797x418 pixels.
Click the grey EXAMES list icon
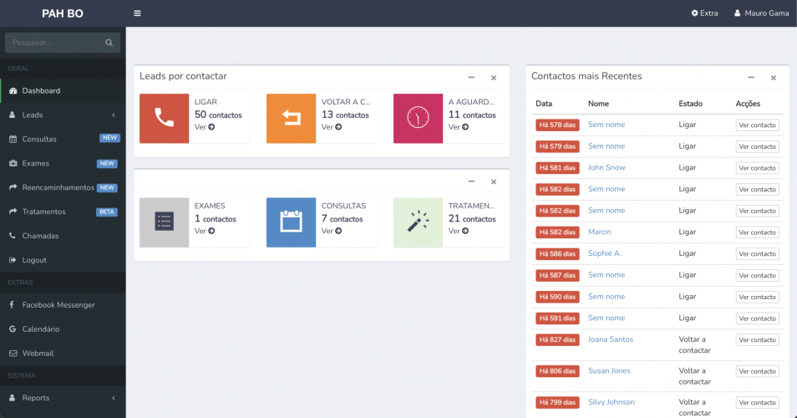coord(164,222)
